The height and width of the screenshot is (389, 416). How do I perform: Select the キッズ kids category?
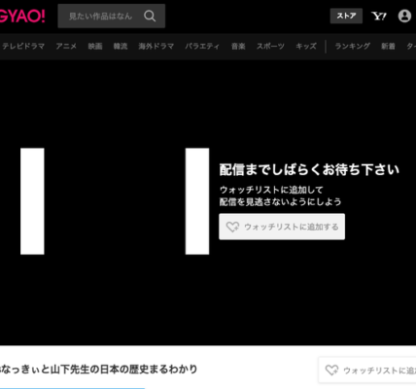click(x=306, y=47)
